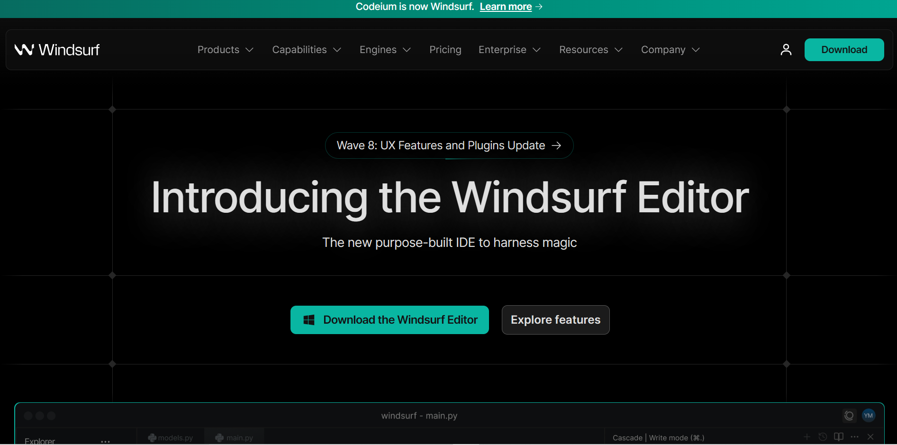This screenshot has height=445, width=897.
Task: Open the Engines dropdown menu
Action: pyautogui.click(x=385, y=50)
